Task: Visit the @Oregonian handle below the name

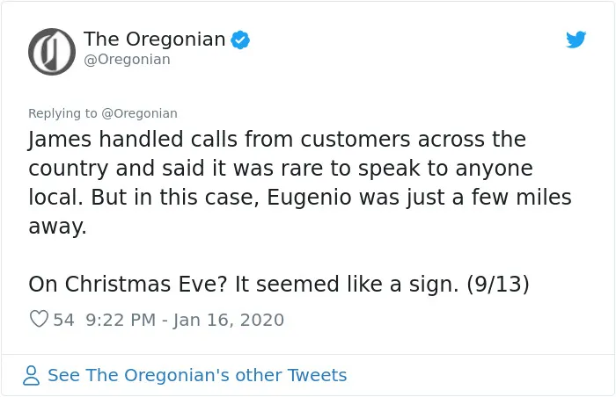Action: click(x=127, y=60)
